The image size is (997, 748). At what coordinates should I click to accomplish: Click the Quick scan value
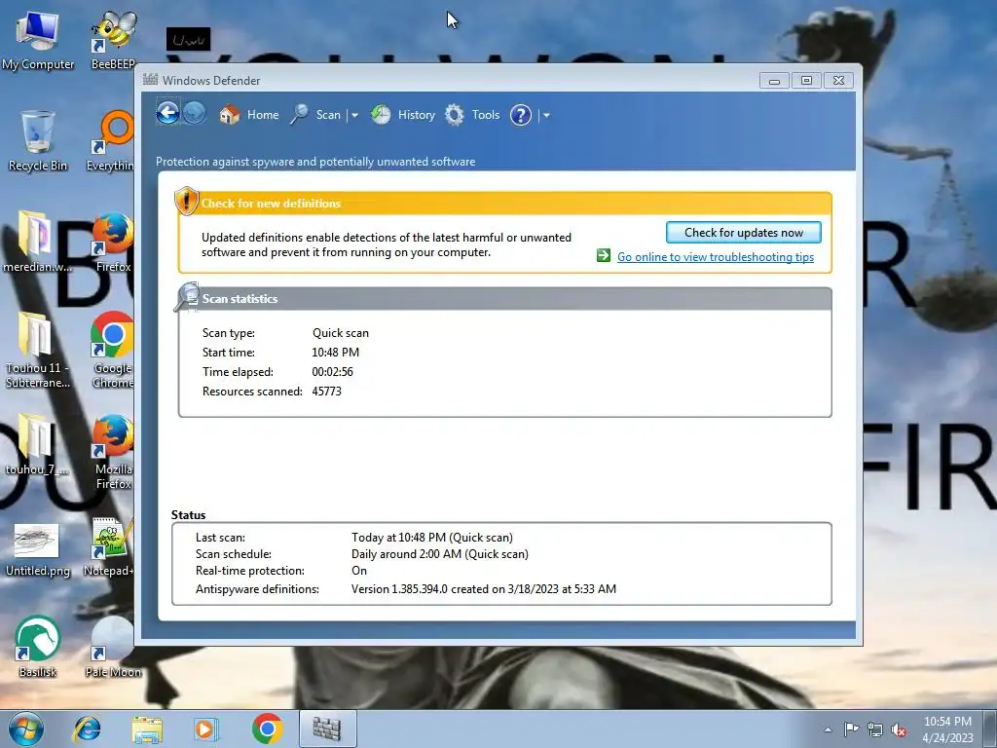pos(340,333)
